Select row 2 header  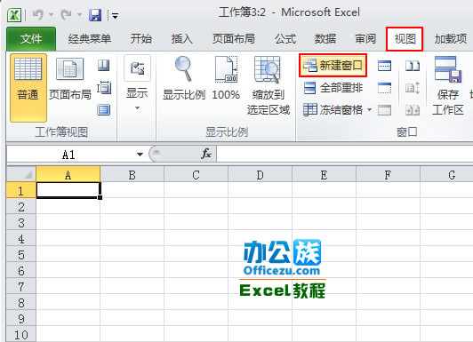[x=21, y=206]
